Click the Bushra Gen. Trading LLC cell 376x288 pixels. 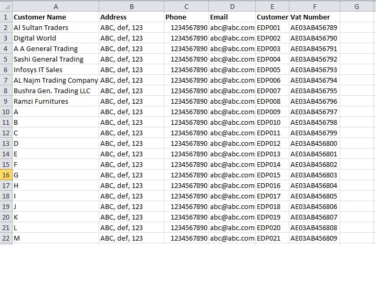pos(56,91)
